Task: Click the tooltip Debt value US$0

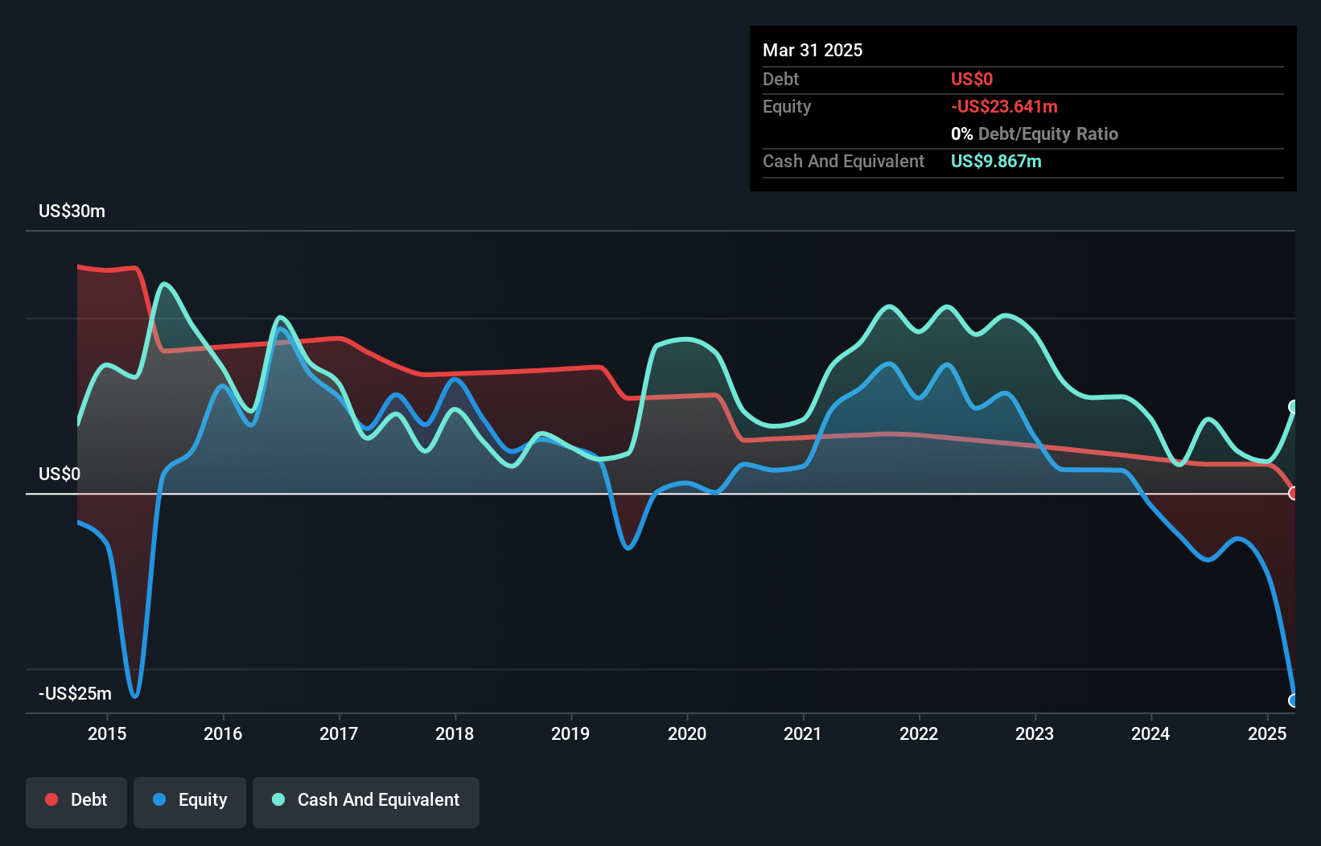Action: pyautogui.click(x=972, y=79)
